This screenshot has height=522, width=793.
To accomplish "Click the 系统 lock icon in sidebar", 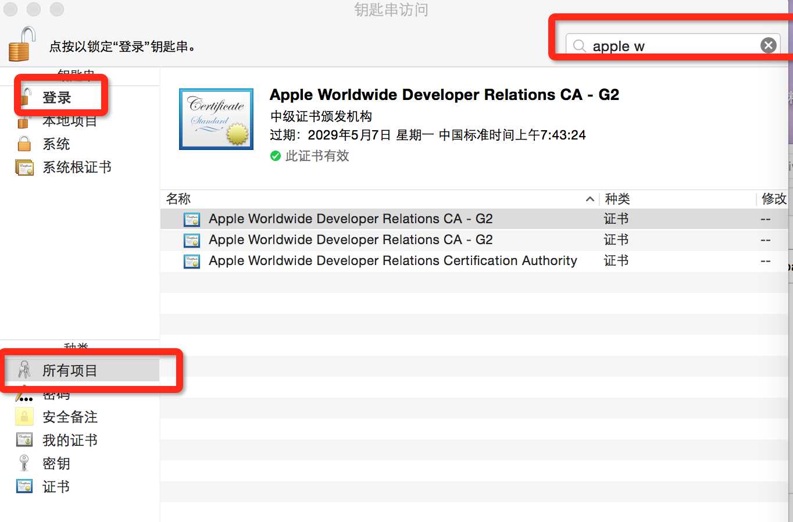I will pos(24,144).
